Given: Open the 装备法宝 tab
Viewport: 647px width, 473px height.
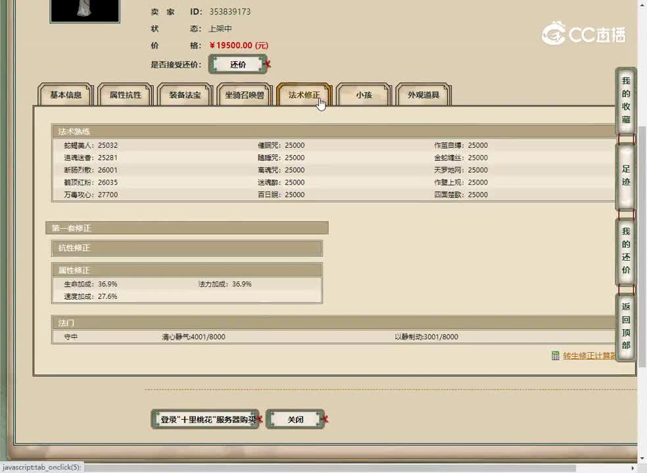Looking at the screenshot, I should point(185,95).
